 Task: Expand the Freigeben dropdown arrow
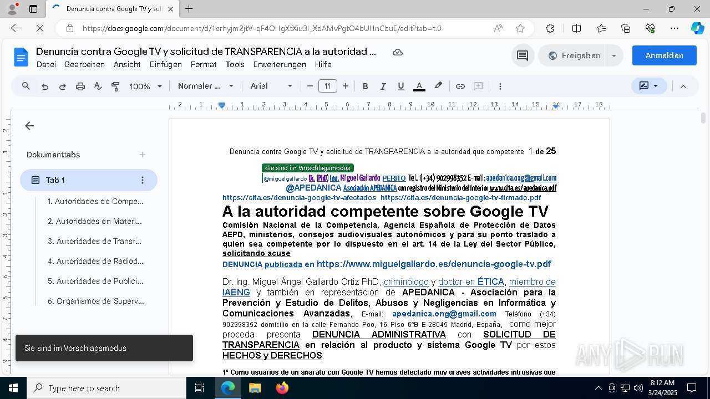coord(614,55)
